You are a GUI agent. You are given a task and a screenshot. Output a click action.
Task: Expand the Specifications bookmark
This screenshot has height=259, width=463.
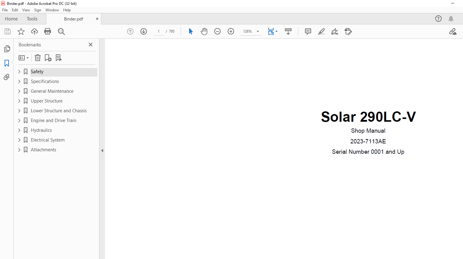coord(19,81)
